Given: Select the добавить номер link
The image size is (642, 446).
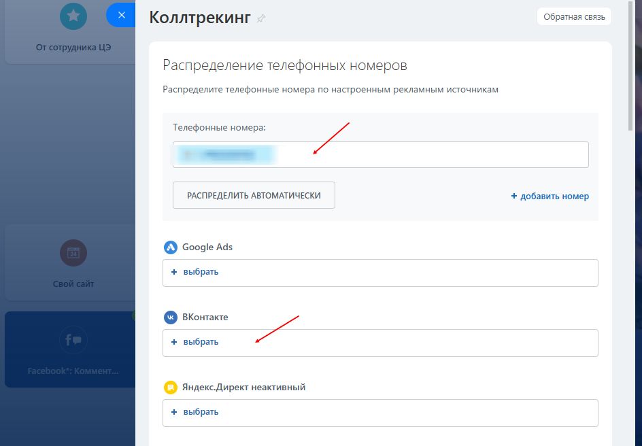Looking at the screenshot, I should 550,196.
